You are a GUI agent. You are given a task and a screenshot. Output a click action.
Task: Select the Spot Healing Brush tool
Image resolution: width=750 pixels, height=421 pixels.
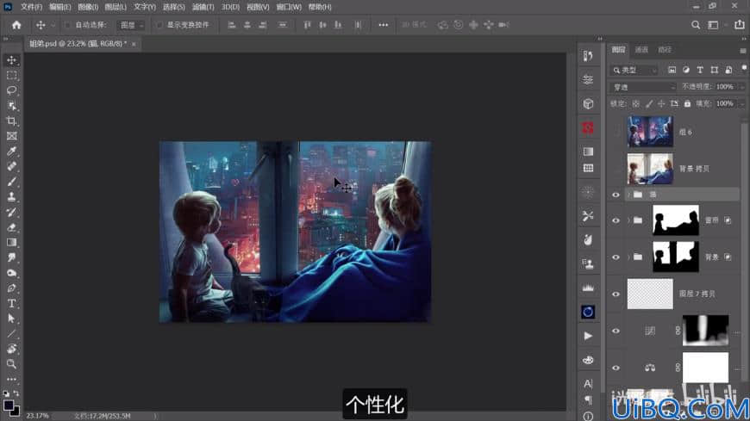[x=11, y=166]
